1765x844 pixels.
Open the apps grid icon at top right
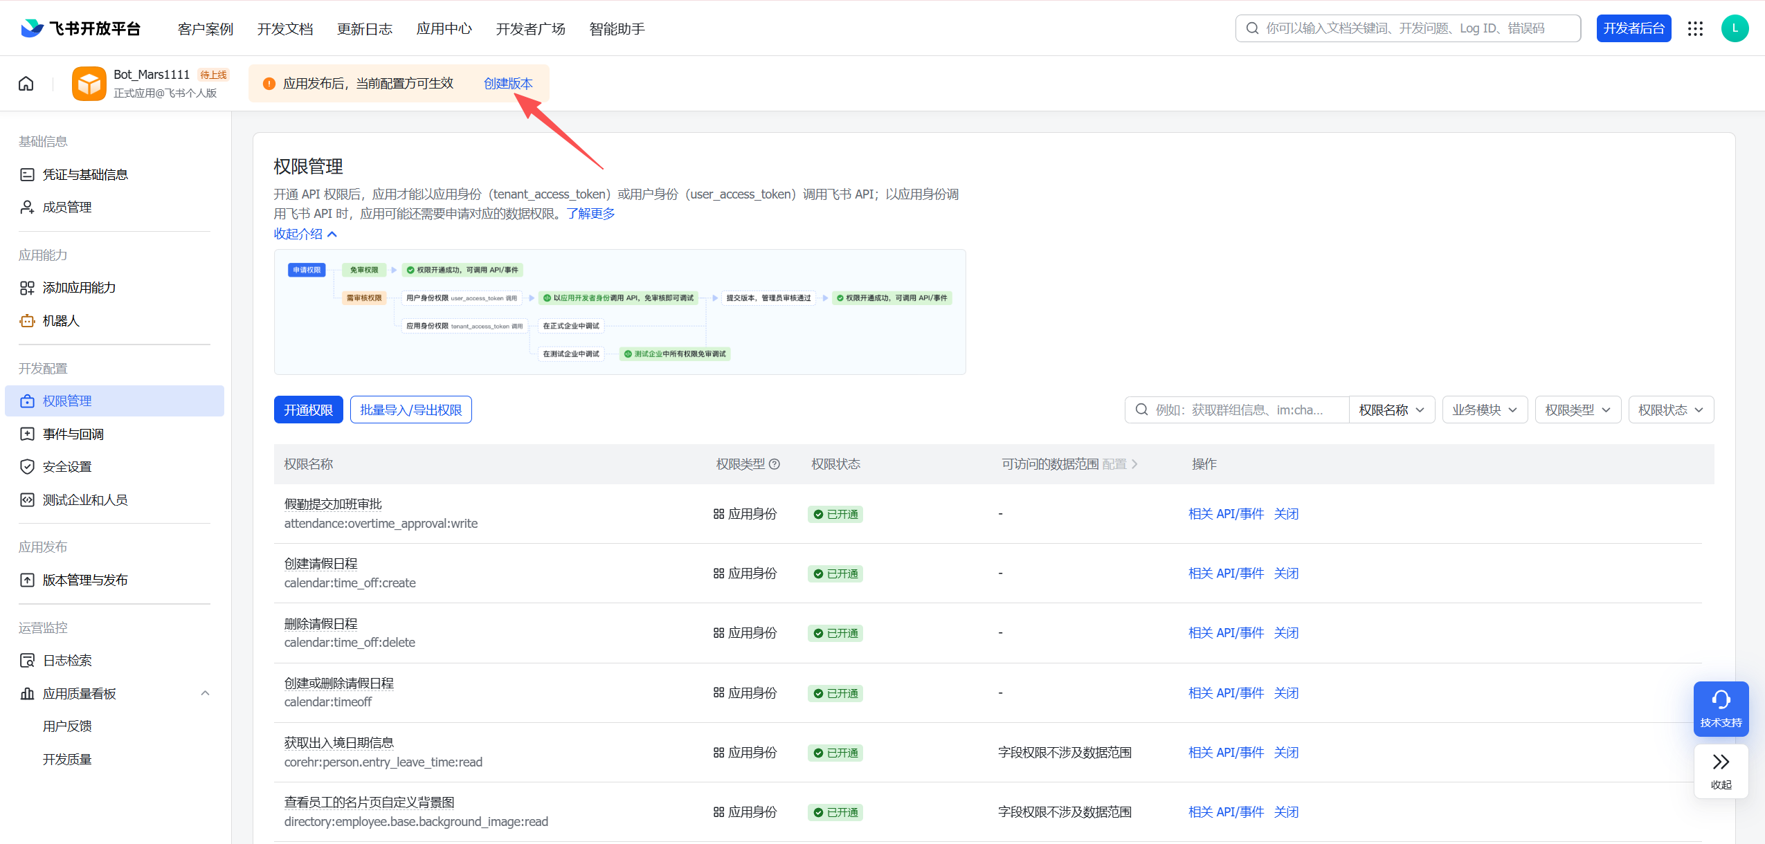[1695, 28]
